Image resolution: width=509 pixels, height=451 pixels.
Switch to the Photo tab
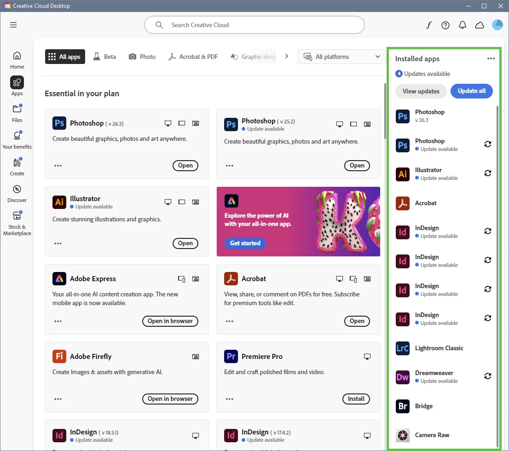(x=142, y=57)
